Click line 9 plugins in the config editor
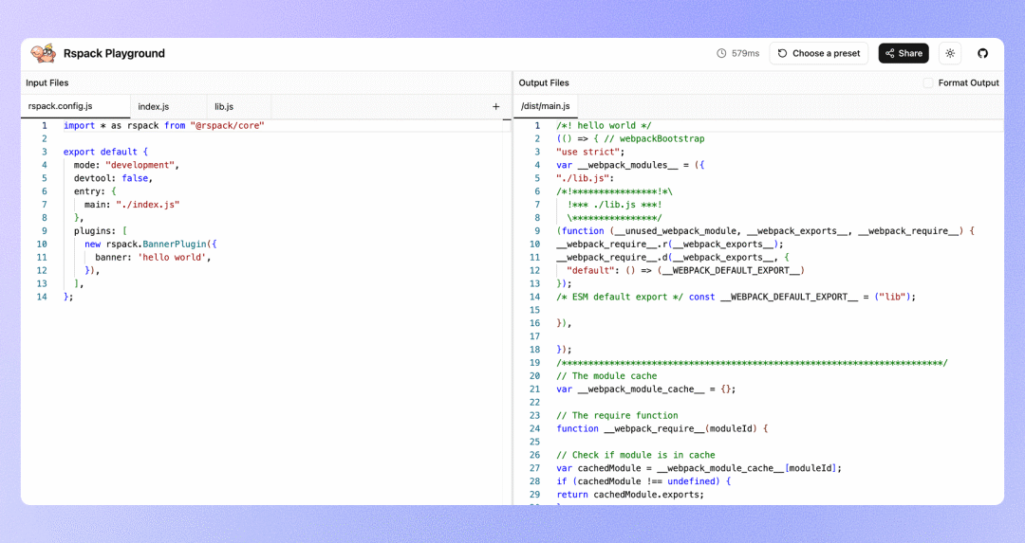The image size is (1025, 543). tap(100, 231)
